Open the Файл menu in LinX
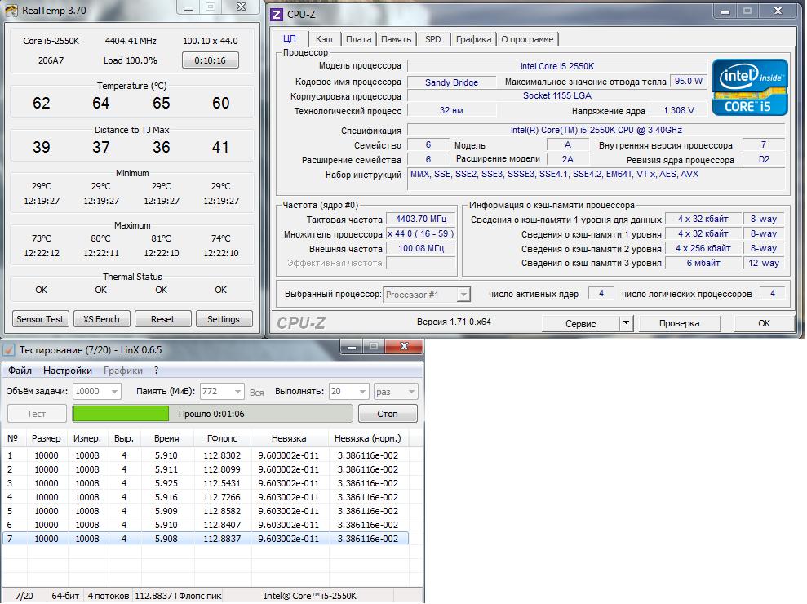This screenshot has width=807, height=604. (x=20, y=371)
